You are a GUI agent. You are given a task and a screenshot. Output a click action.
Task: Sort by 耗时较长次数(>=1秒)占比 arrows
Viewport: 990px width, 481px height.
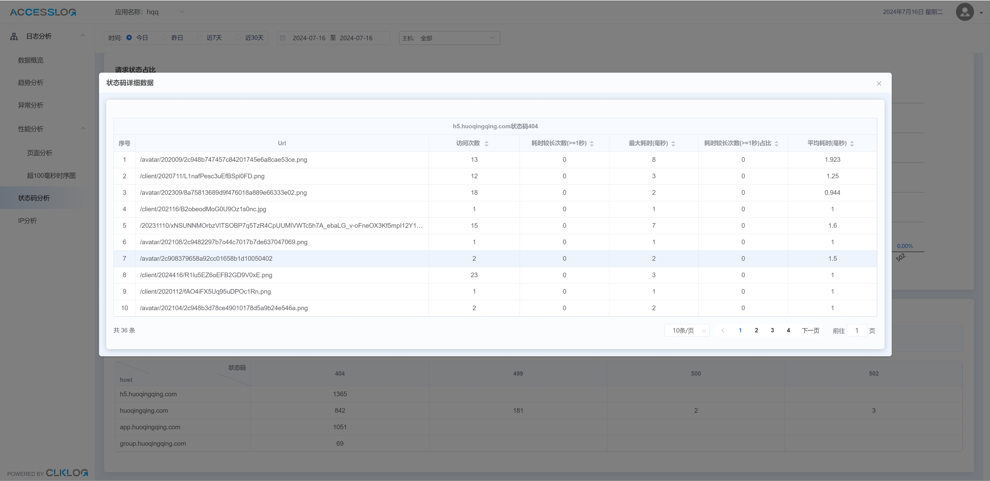tap(776, 144)
